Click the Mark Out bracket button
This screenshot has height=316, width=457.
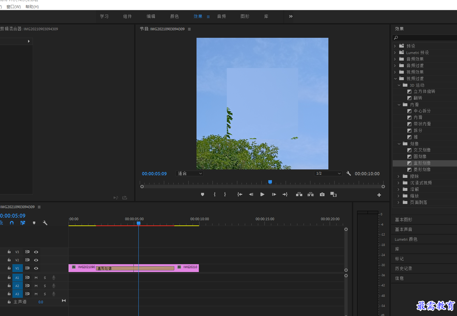point(225,194)
